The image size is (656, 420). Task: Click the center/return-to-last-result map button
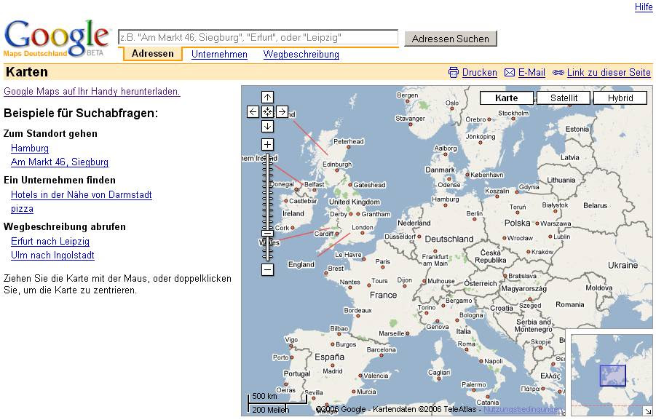point(267,112)
